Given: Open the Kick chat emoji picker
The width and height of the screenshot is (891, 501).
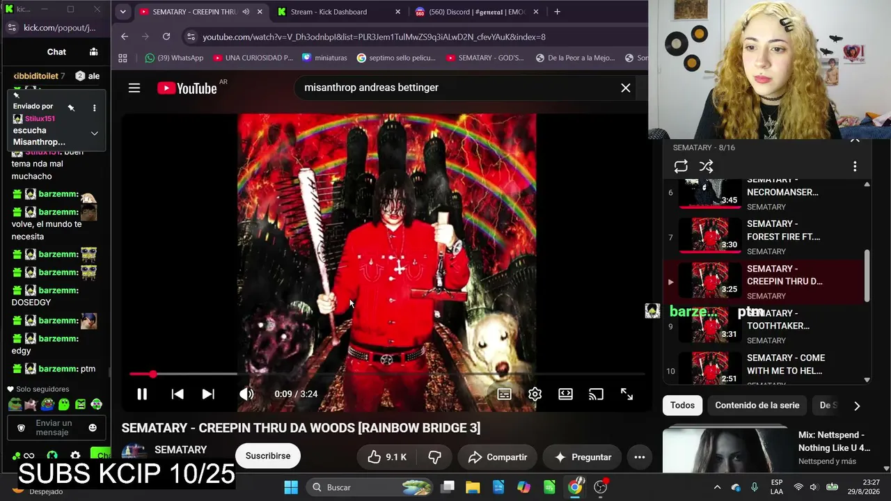Looking at the screenshot, I should pyautogui.click(x=93, y=428).
